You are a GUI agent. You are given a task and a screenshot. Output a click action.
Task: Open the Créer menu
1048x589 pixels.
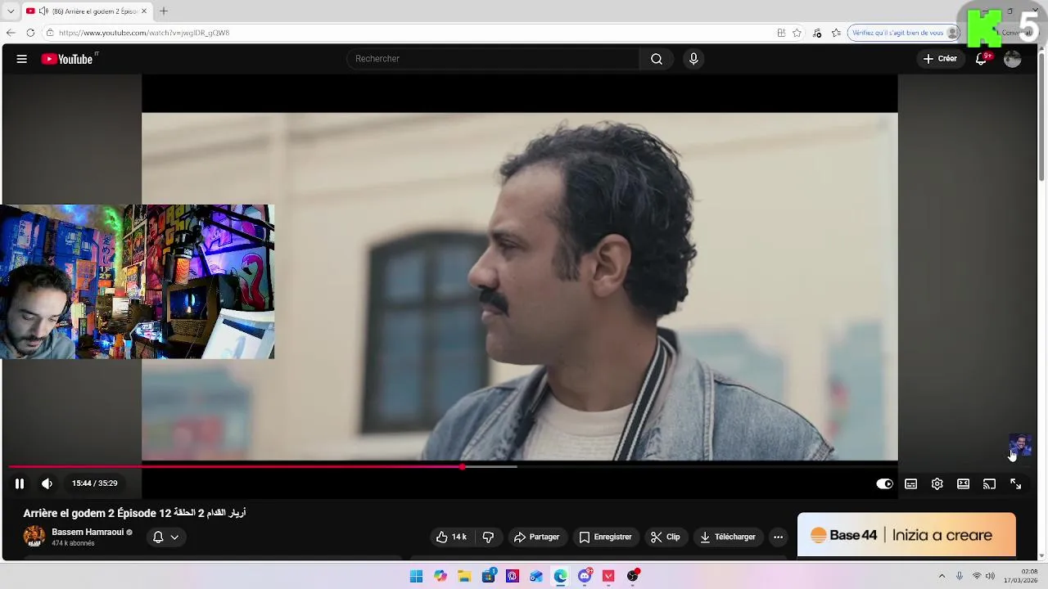click(940, 59)
